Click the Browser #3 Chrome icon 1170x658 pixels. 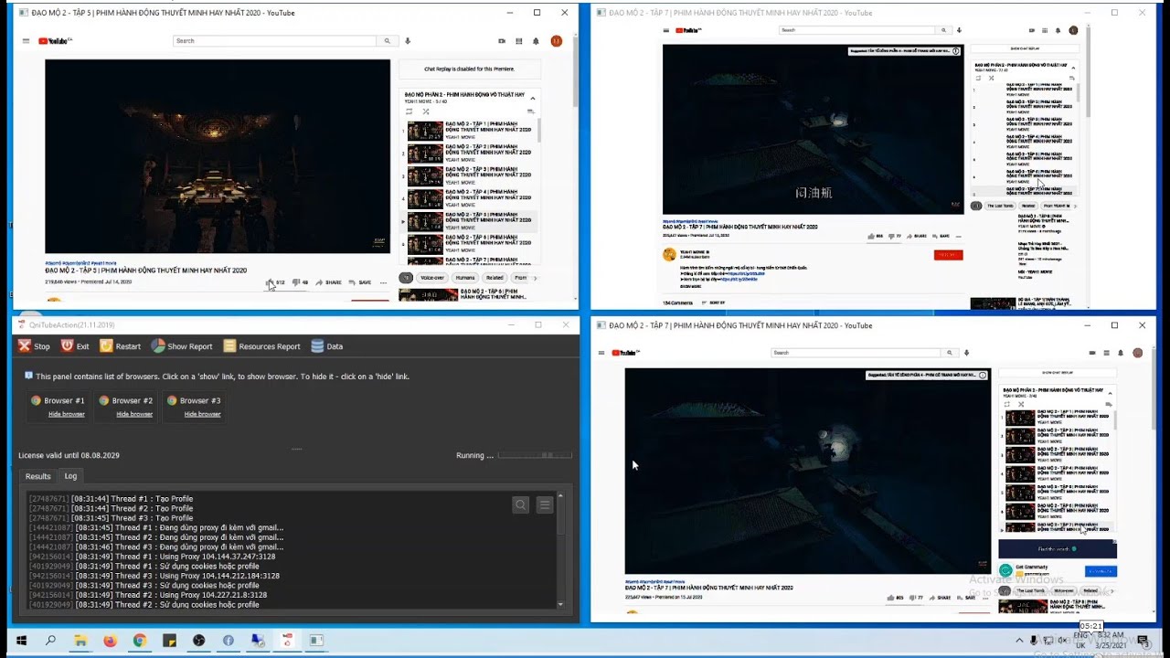tap(171, 400)
